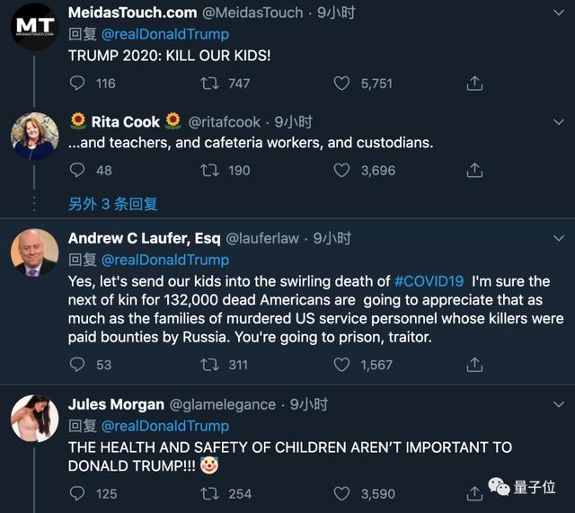Retweet MeidasTouch's KILL OUR KIDS tweet

(x=209, y=84)
